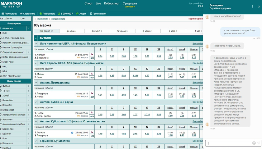Viewport: 262px width, 149px height.
Task: Filter events by 6 часов
Action: (x=148, y=31)
